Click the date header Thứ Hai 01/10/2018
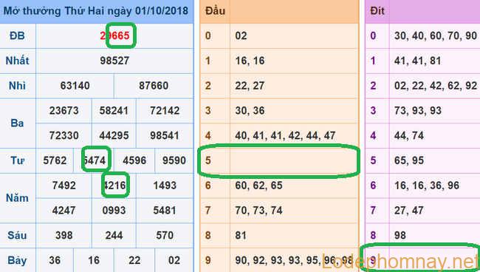This screenshot has width=480, height=272. click(x=96, y=11)
